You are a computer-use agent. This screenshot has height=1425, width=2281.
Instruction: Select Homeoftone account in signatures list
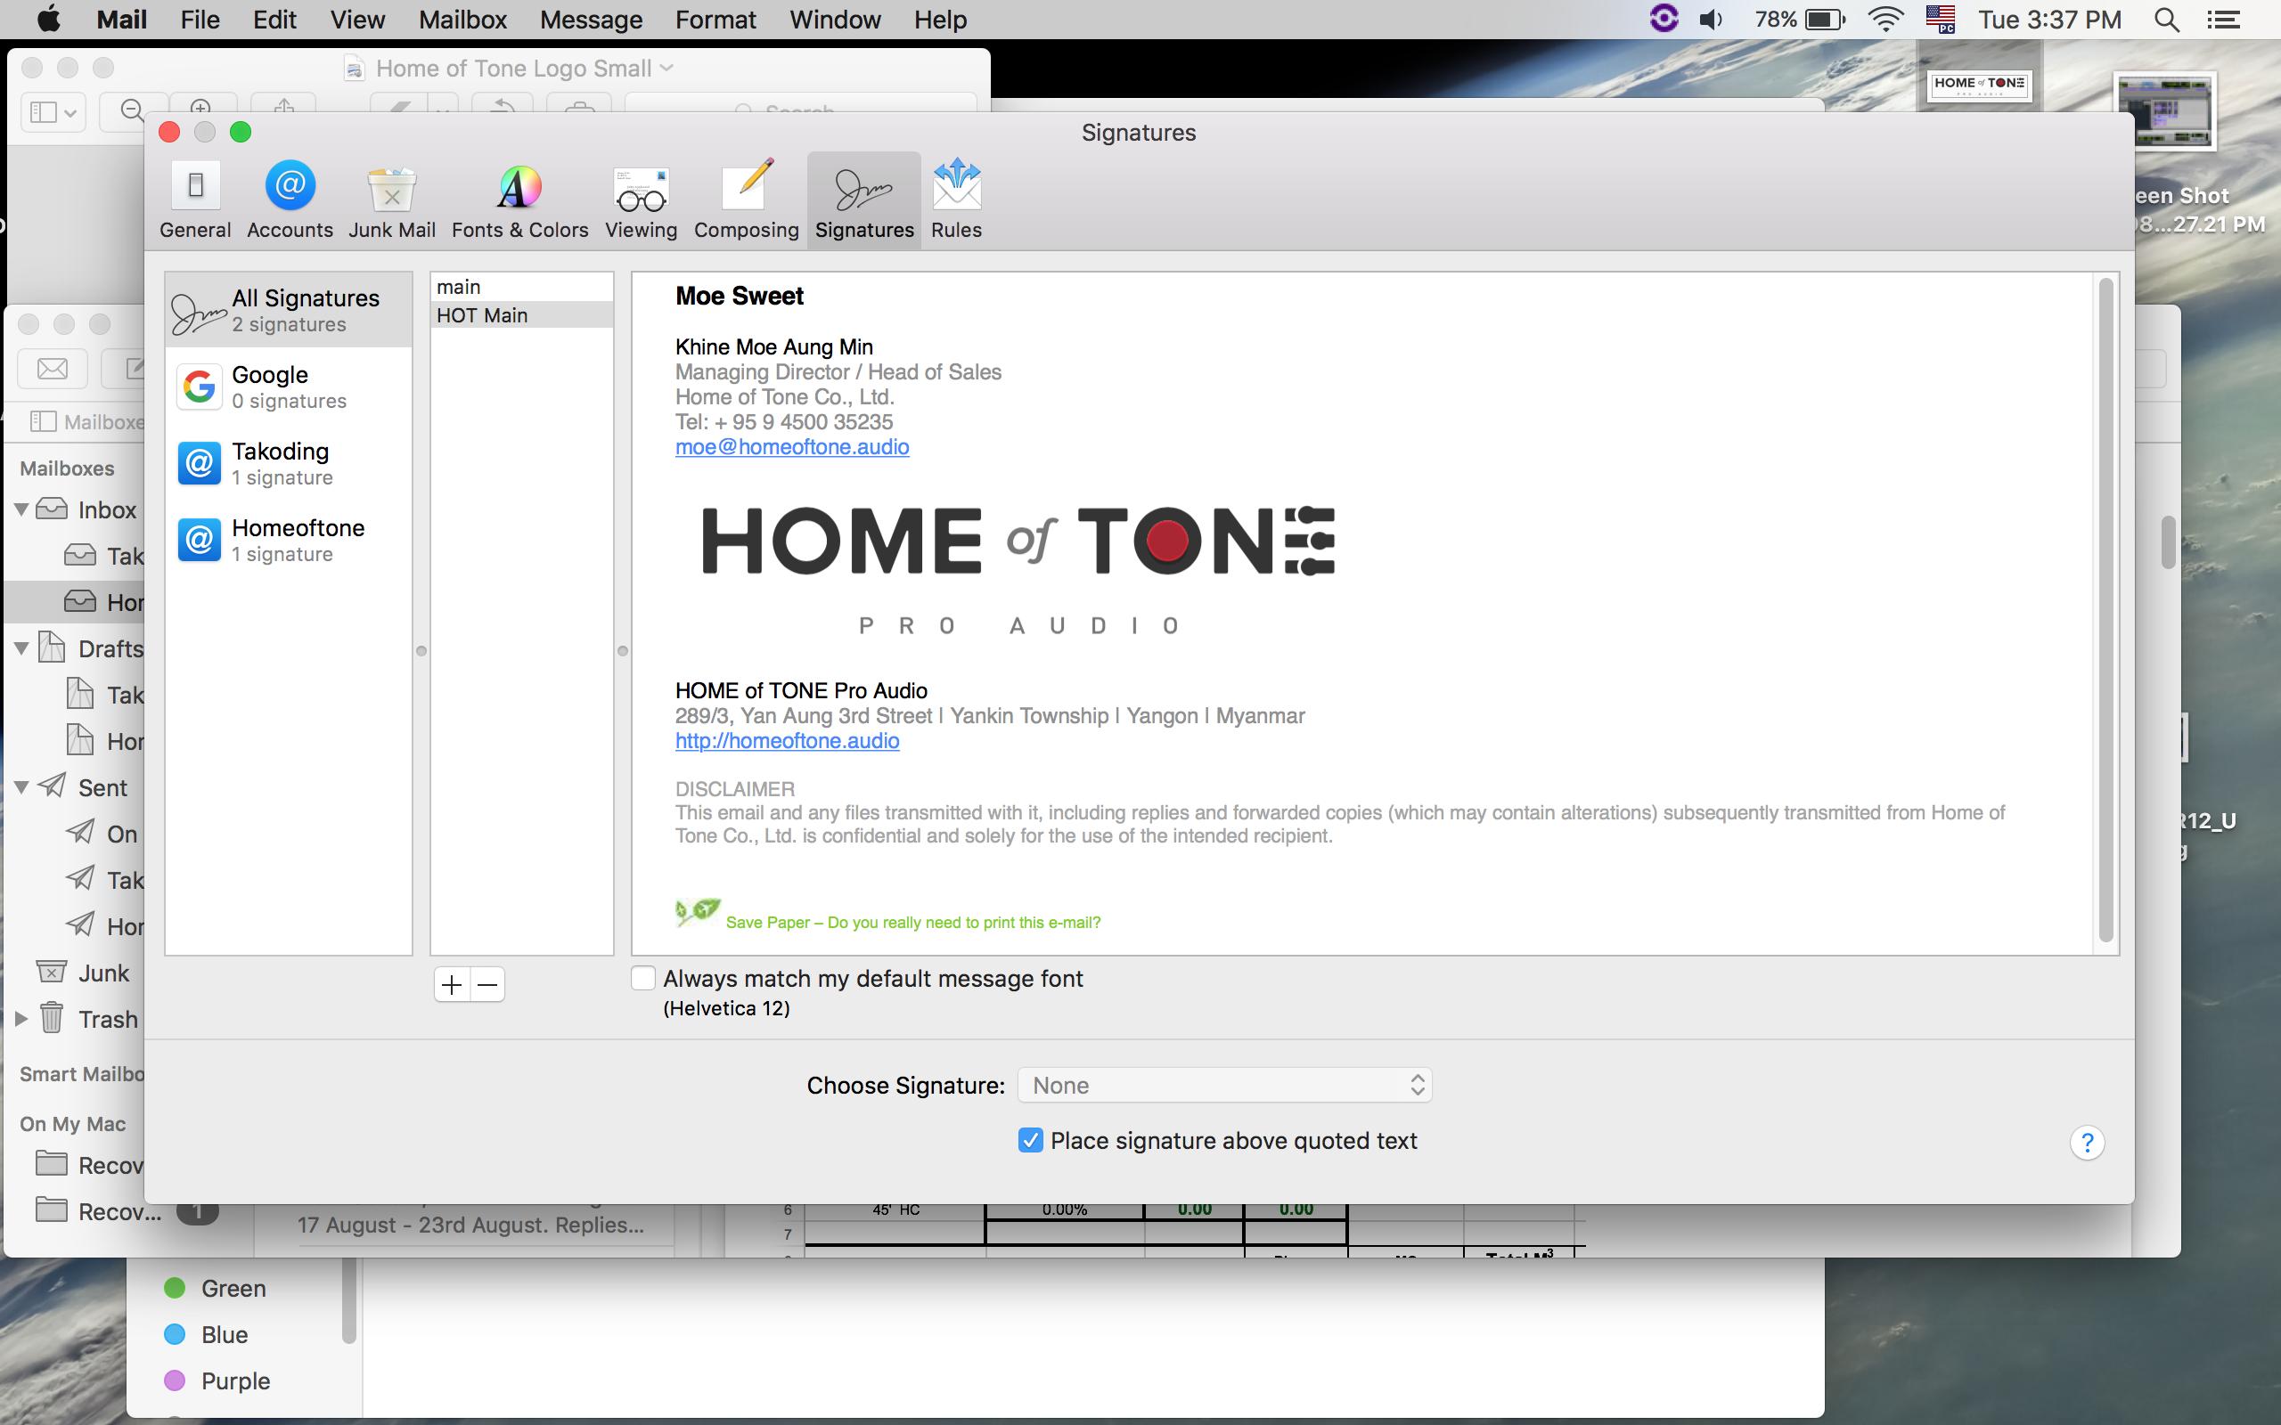click(289, 539)
